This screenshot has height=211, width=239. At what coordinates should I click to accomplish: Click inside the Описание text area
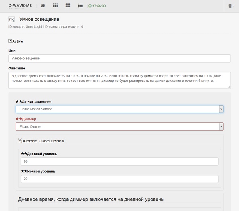point(119,80)
